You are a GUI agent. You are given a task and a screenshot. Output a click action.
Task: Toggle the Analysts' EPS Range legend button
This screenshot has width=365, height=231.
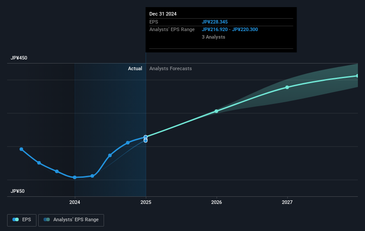[x=71, y=220]
